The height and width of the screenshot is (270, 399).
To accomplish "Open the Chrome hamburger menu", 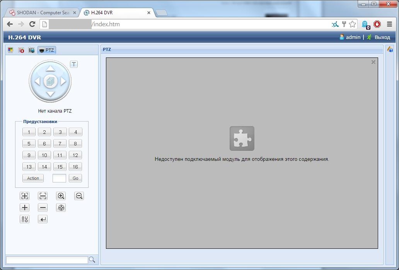I will coord(389,24).
